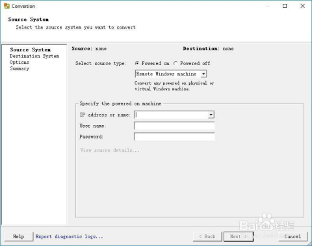Open Export diagnostic logs link

pyautogui.click(x=70, y=236)
